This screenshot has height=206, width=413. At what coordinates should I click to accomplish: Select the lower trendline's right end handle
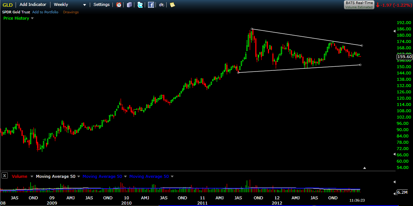pyautogui.click(x=360, y=65)
